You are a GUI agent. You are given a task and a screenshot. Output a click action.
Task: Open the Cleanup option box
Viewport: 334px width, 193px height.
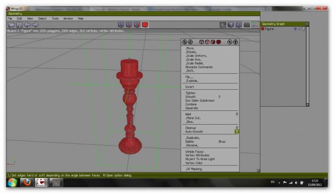click(237, 128)
